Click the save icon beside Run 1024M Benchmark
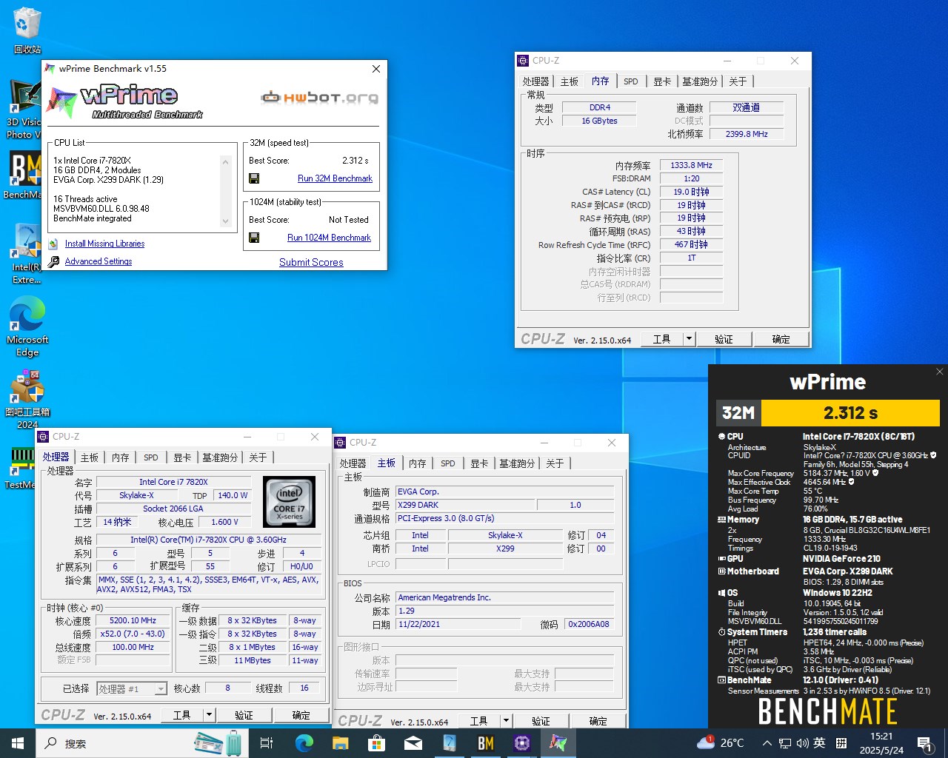Viewport: 948px width, 758px height. [x=254, y=238]
